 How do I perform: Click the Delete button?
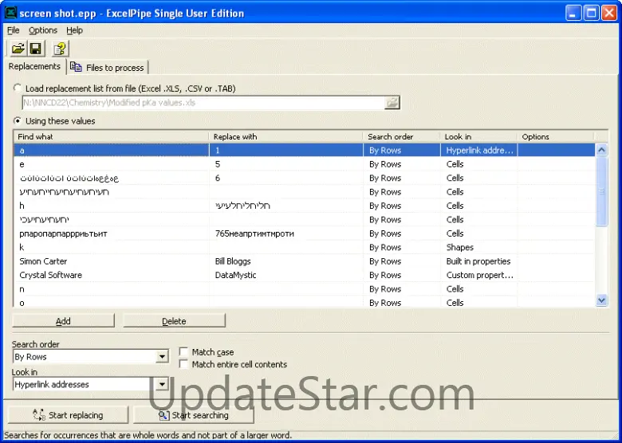pyautogui.click(x=174, y=321)
